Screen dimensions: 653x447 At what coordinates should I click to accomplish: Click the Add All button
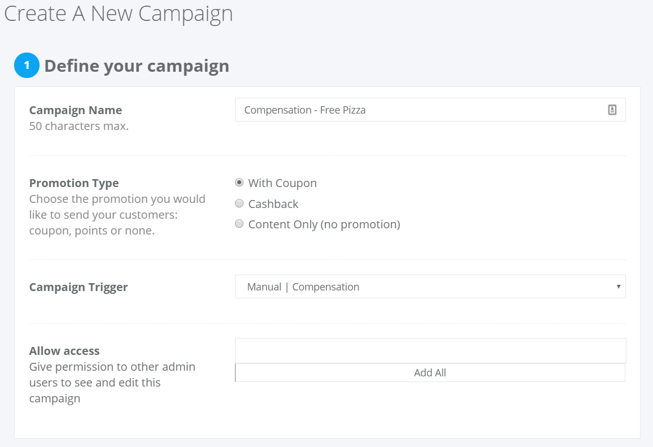click(430, 373)
